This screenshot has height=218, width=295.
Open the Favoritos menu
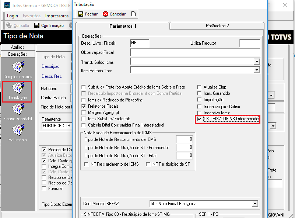[32, 16]
